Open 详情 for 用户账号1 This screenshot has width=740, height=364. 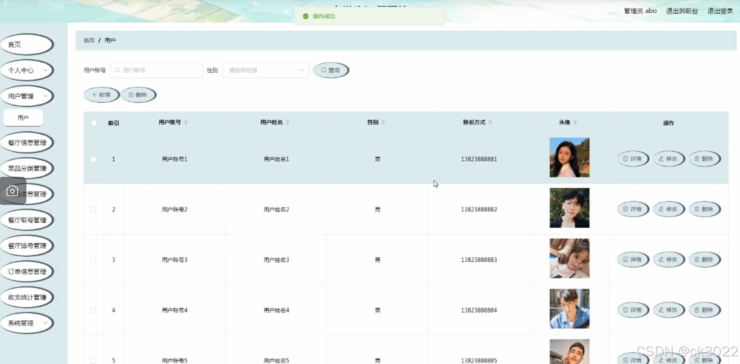click(633, 159)
